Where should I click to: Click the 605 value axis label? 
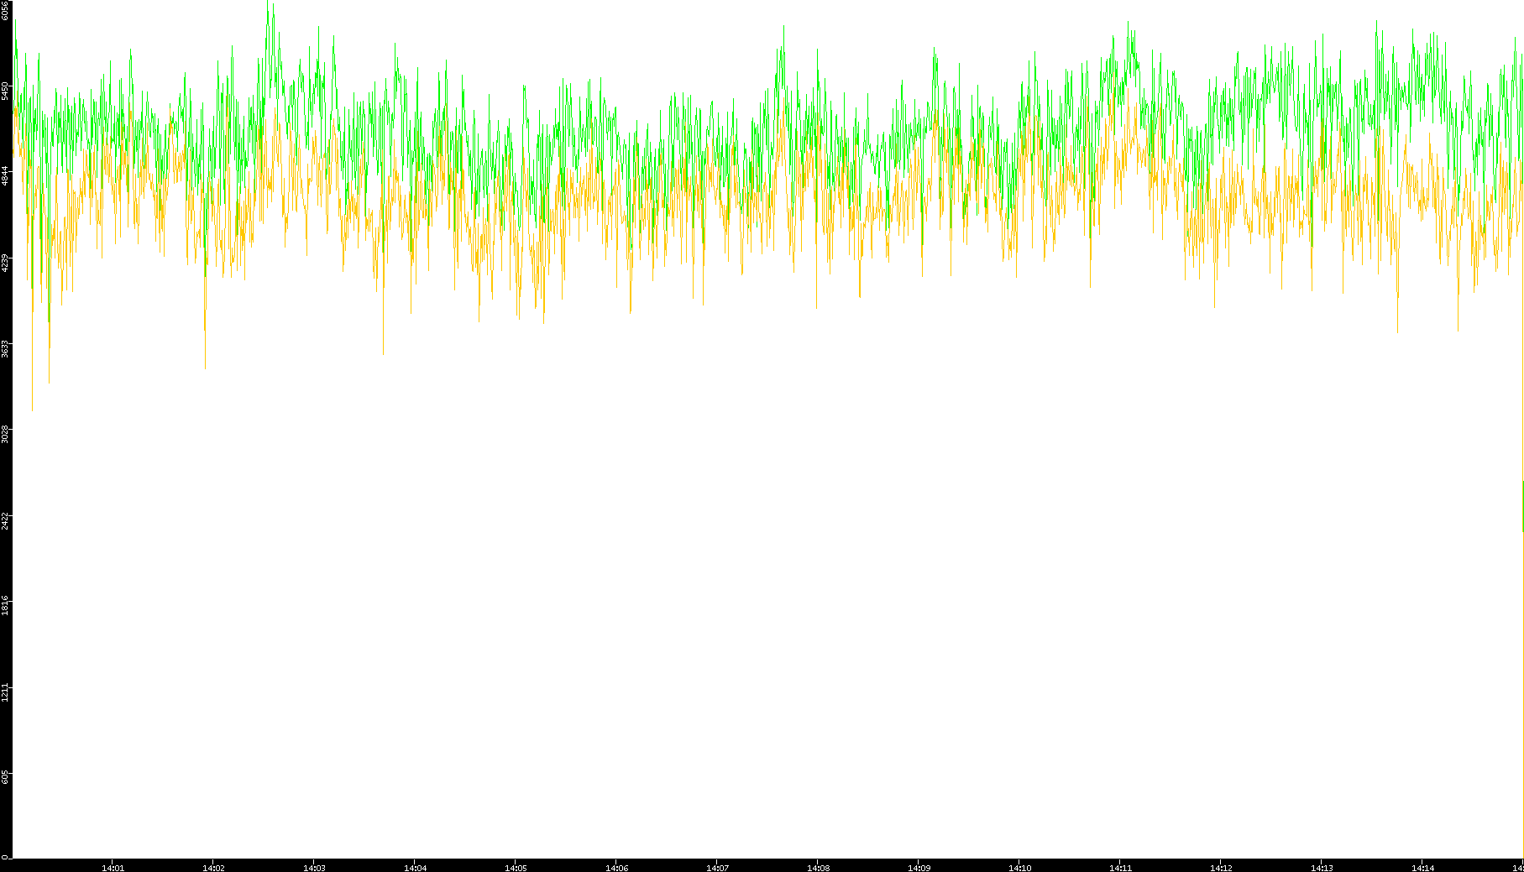[6, 777]
